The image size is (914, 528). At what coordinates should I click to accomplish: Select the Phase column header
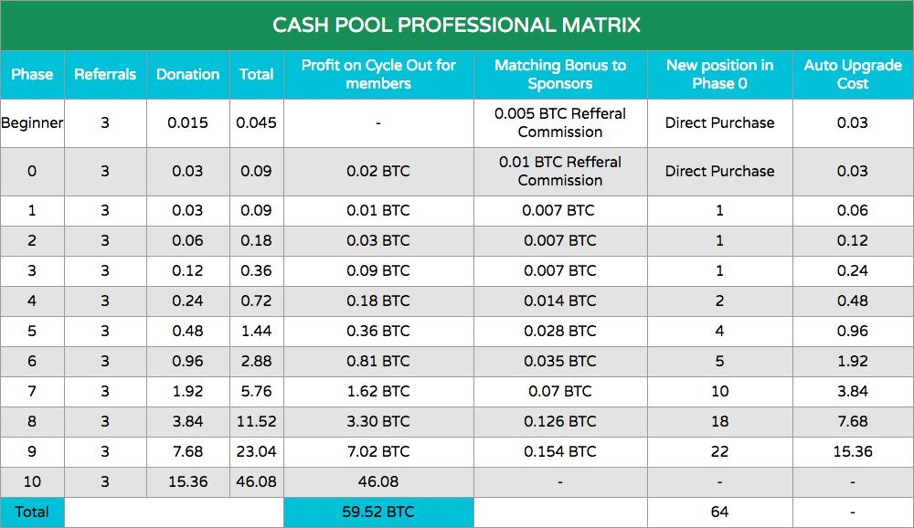click(x=32, y=74)
